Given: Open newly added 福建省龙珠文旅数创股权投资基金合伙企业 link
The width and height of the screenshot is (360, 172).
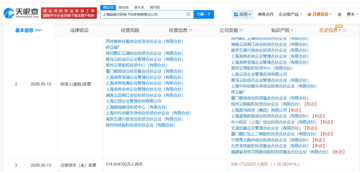Looking at the screenshot, I should pyautogui.click(x=280, y=152).
